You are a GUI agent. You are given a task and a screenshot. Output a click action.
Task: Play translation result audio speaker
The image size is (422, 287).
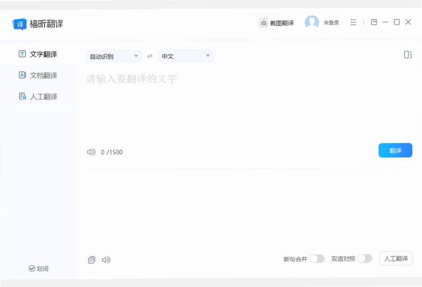106,260
